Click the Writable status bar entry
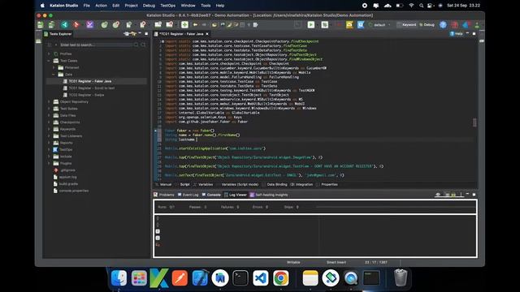 coord(293,262)
